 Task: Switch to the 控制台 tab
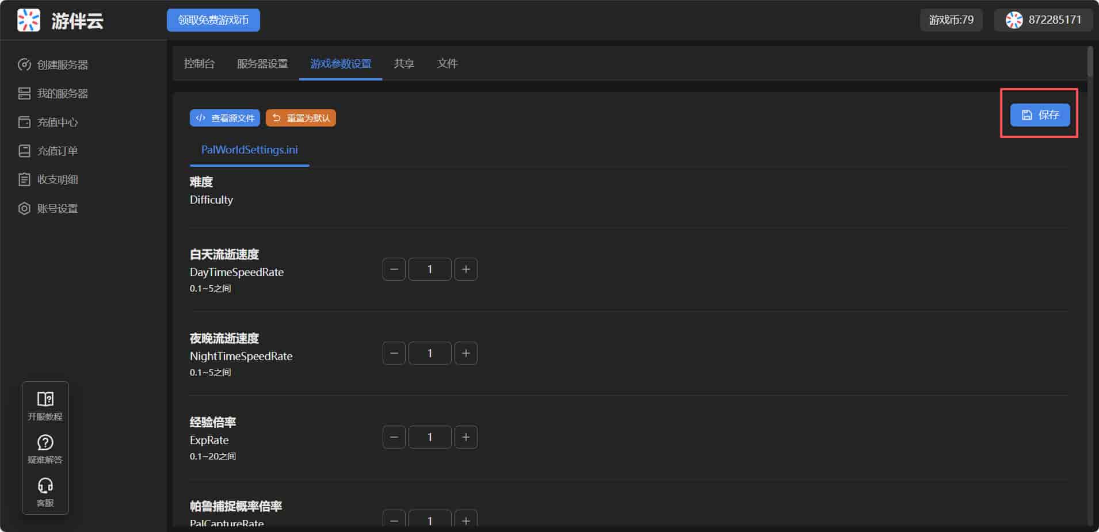199,64
